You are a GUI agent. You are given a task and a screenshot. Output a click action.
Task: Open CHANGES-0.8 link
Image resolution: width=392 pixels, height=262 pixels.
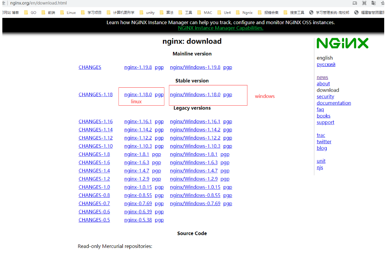(x=94, y=195)
